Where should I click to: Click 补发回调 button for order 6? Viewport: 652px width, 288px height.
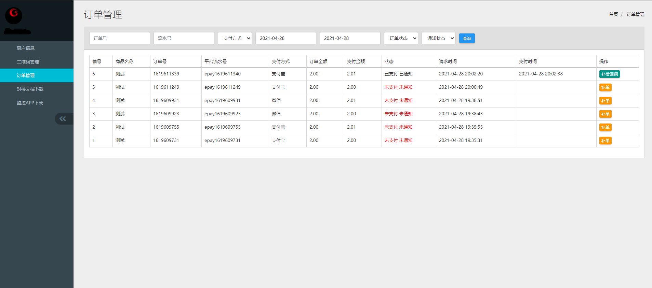tap(609, 74)
